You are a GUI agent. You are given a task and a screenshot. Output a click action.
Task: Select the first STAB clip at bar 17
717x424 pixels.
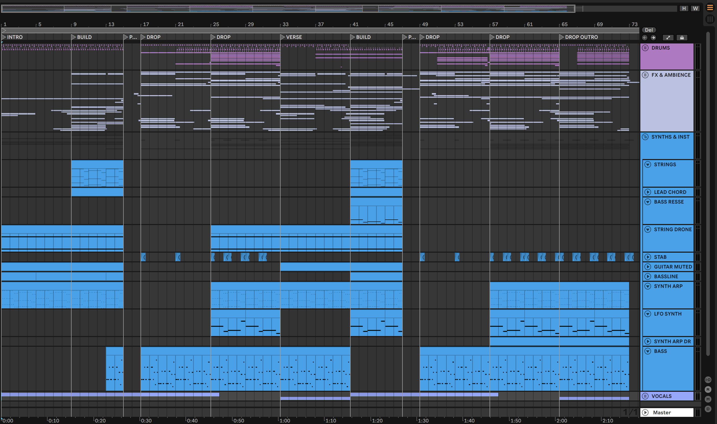pyautogui.click(x=143, y=257)
